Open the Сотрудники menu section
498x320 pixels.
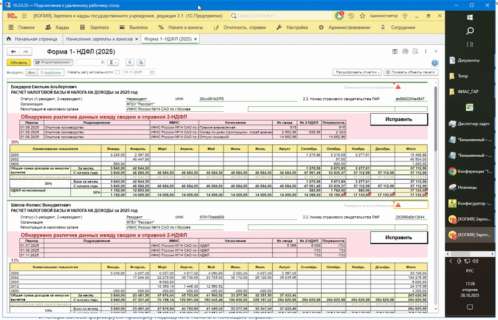pyautogui.click(x=398, y=27)
